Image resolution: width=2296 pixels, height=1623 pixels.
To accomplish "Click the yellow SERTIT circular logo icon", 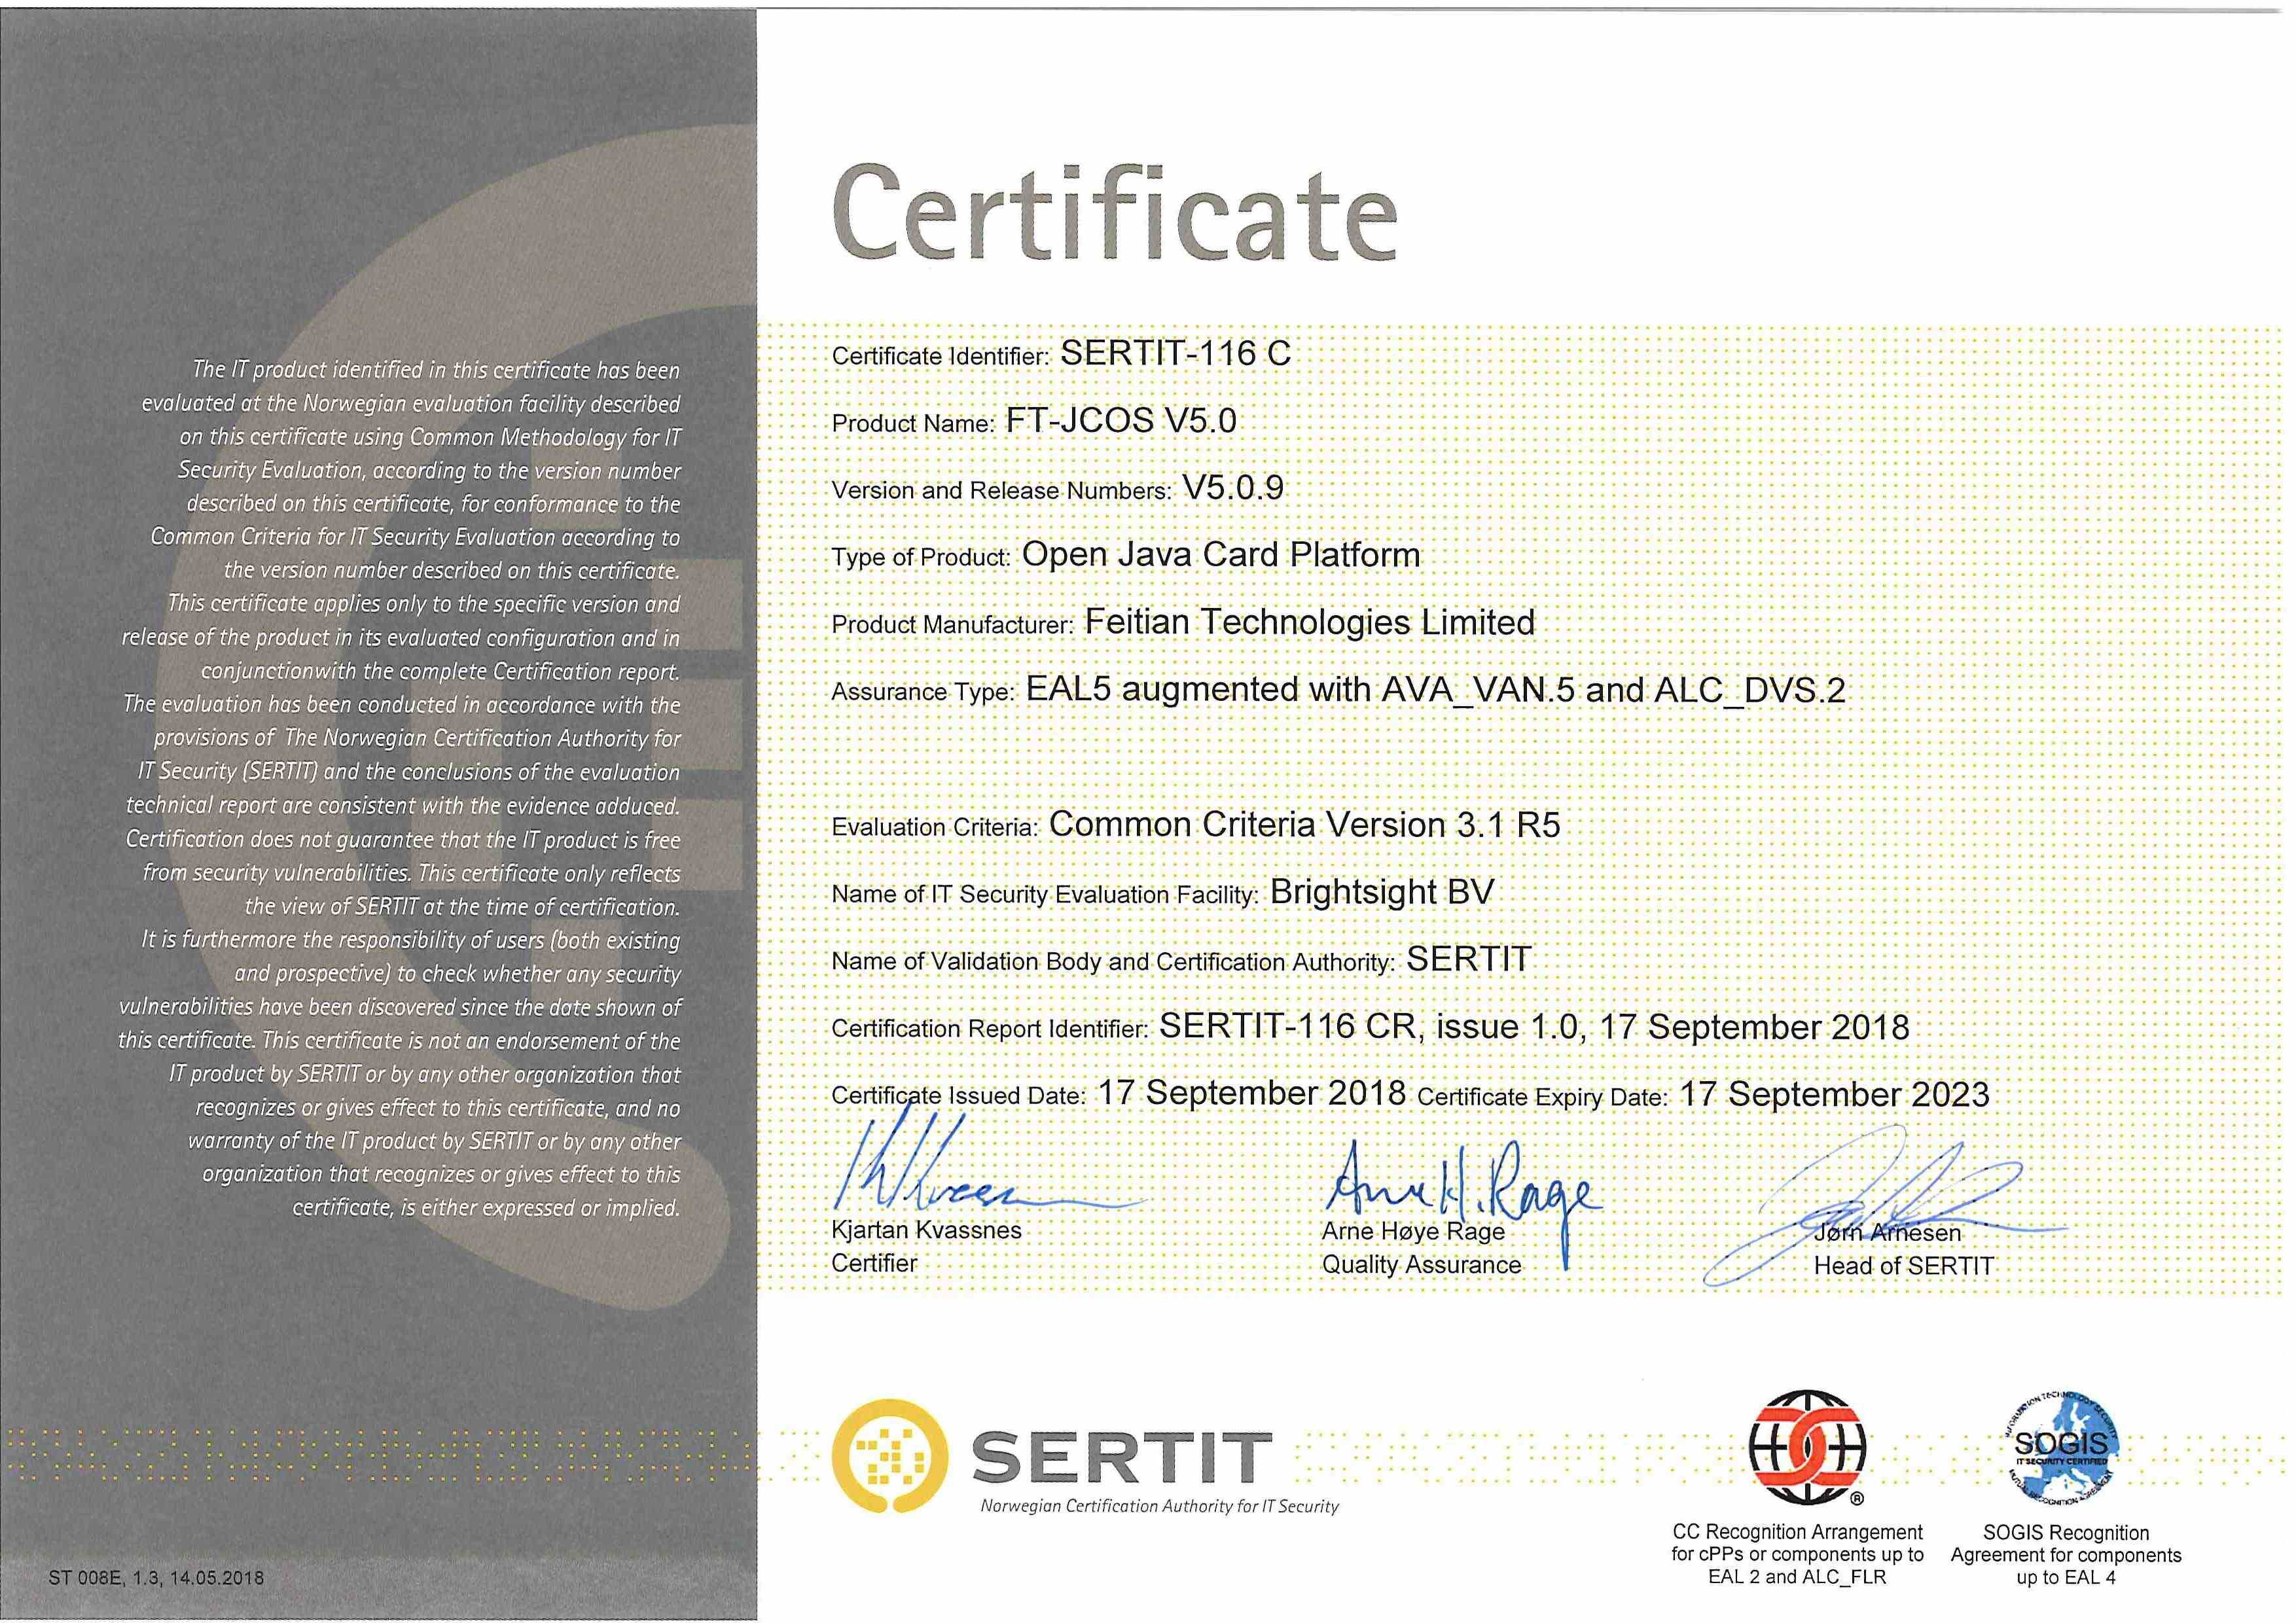I will click(x=890, y=1455).
